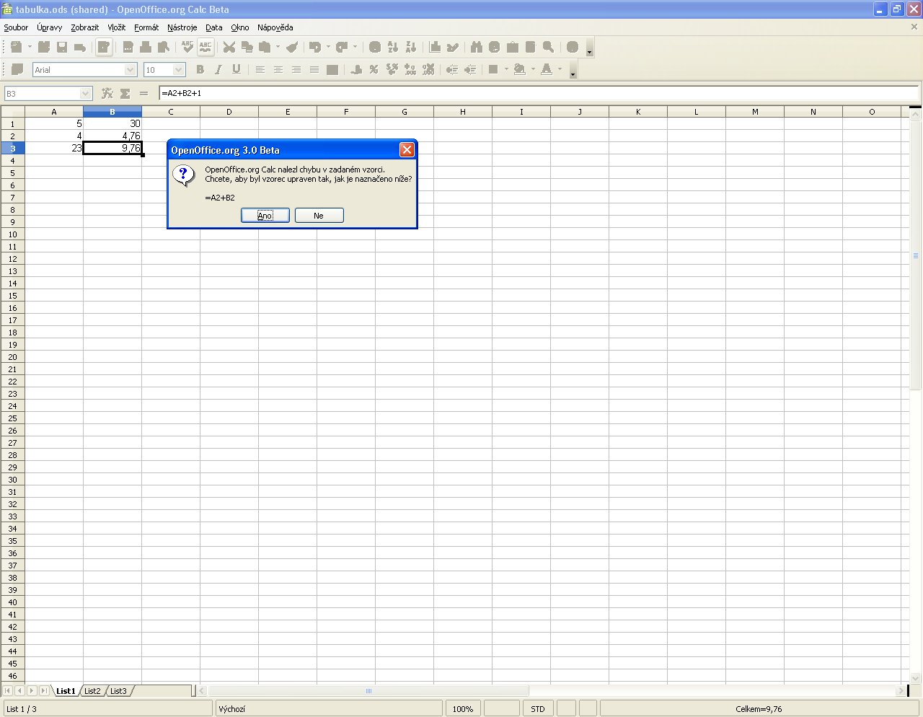
Task: Insert Chart toolbar icon
Action: (x=435, y=47)
